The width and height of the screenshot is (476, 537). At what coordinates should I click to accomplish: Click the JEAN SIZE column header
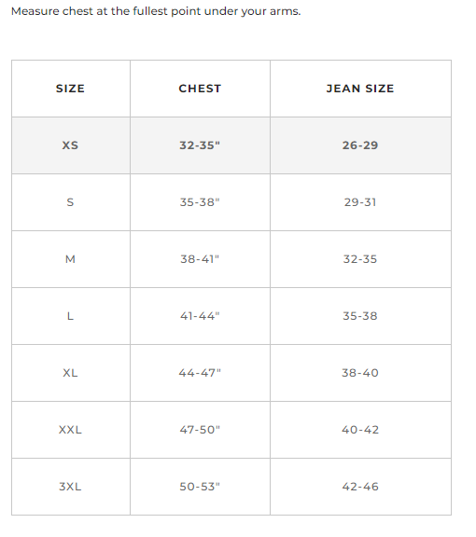tap(360, 89)
